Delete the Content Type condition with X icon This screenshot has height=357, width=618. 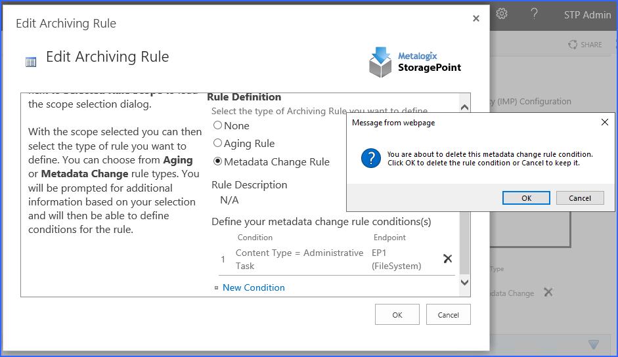(448, 259)
